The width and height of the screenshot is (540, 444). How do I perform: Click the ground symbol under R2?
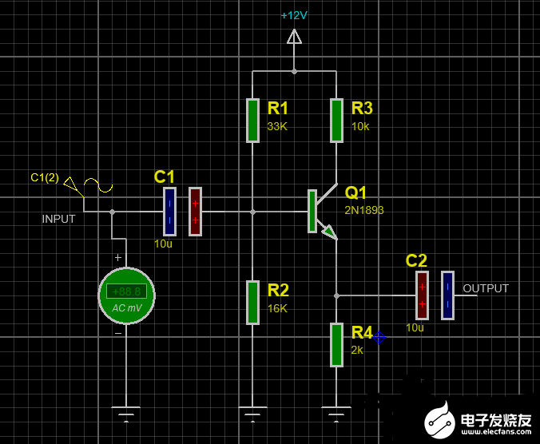click(252, 414)
